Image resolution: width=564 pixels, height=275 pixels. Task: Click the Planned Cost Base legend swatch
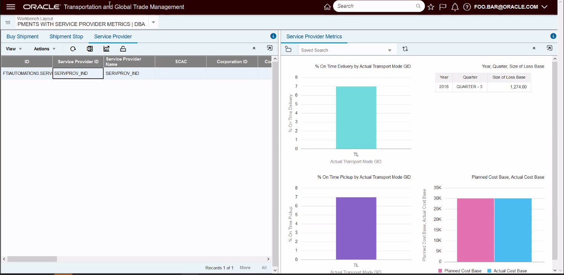[x=440, y=271]
